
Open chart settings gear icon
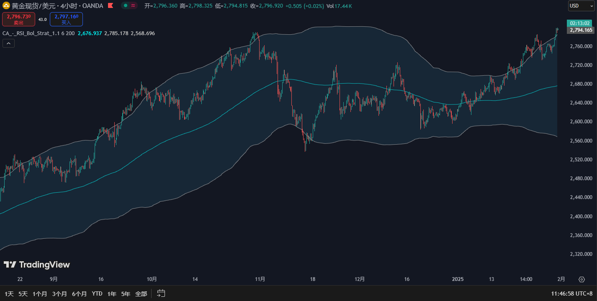[x=582, y=279]
